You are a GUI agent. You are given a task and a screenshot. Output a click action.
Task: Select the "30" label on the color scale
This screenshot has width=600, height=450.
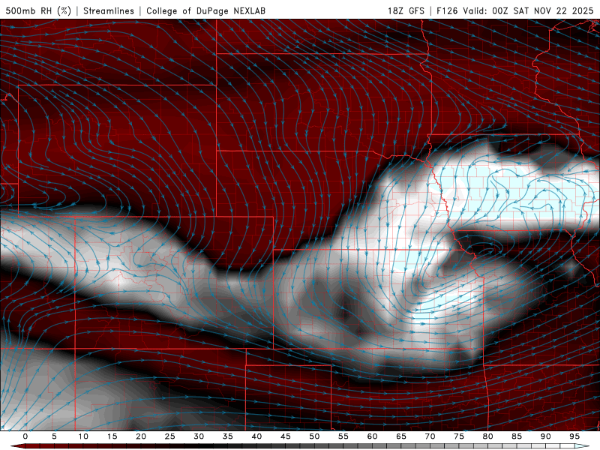click(199, 436)
